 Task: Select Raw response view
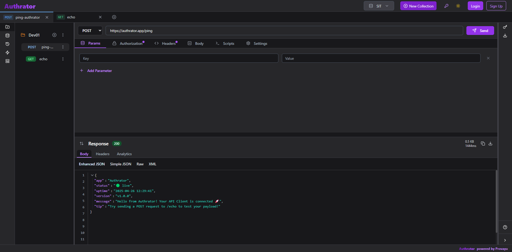point(140,164)
